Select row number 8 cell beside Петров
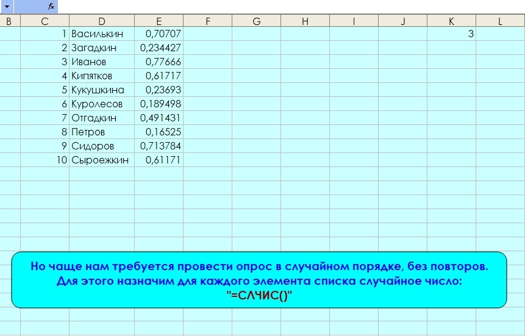The height and width of the screenshot is (336, 525). [45, 132]
